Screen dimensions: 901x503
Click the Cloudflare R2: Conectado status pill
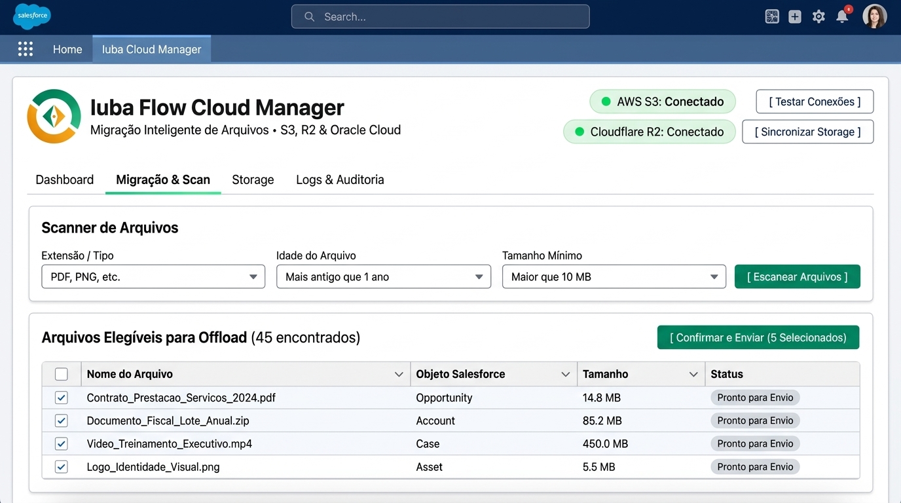[649, 132]
